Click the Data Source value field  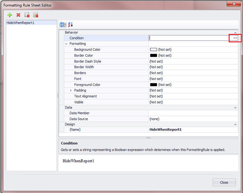point(192,119)
